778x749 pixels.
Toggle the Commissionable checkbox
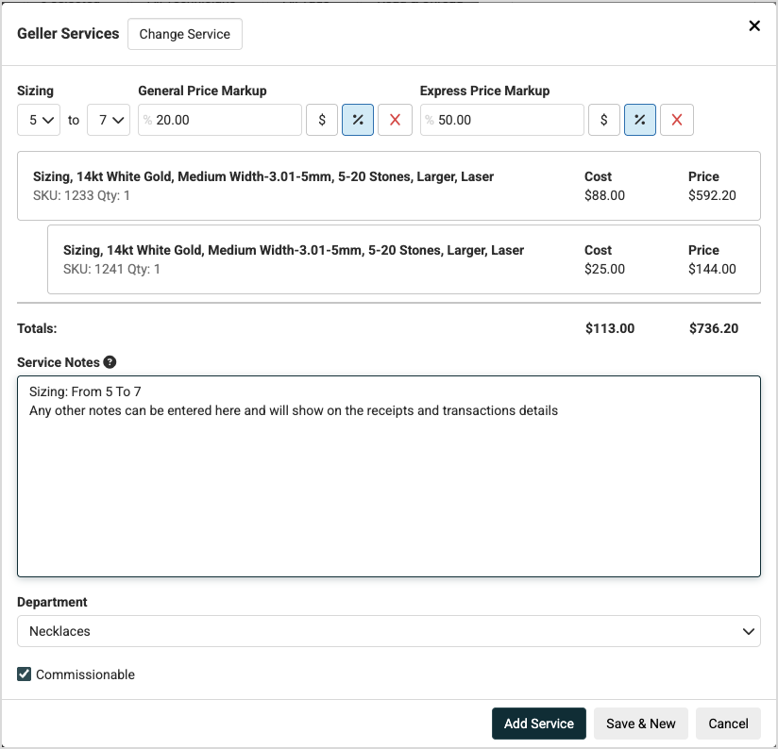(24, 674)
